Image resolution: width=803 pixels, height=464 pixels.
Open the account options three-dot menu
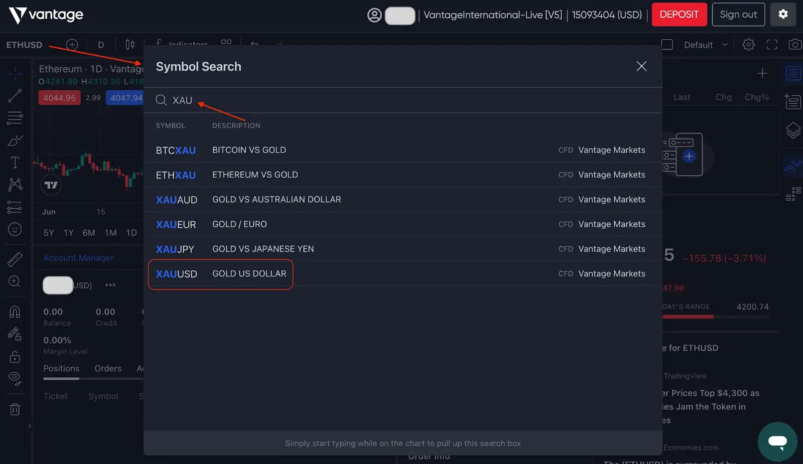[x=110, y=285]
